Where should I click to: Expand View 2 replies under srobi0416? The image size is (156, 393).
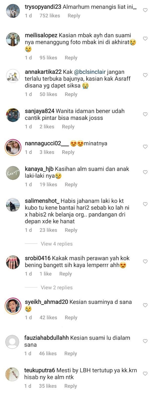coord(57,288)
